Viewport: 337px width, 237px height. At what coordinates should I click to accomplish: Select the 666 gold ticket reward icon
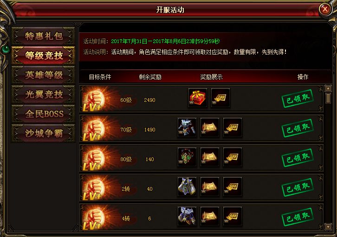coord(233,187)
